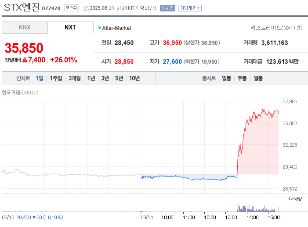Switch to 월봉 monthly candle chart

[258, 78]
